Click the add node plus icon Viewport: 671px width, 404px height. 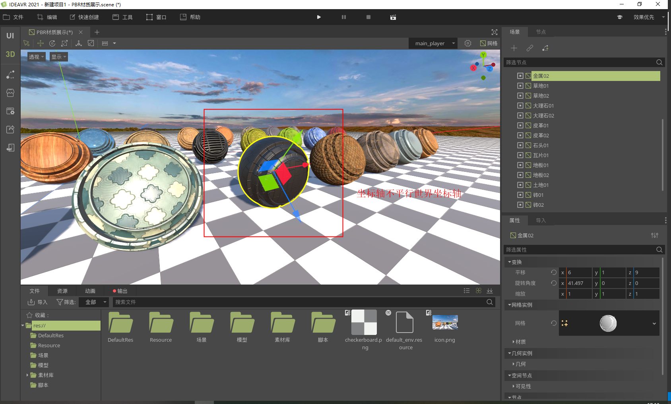(514, 48)
